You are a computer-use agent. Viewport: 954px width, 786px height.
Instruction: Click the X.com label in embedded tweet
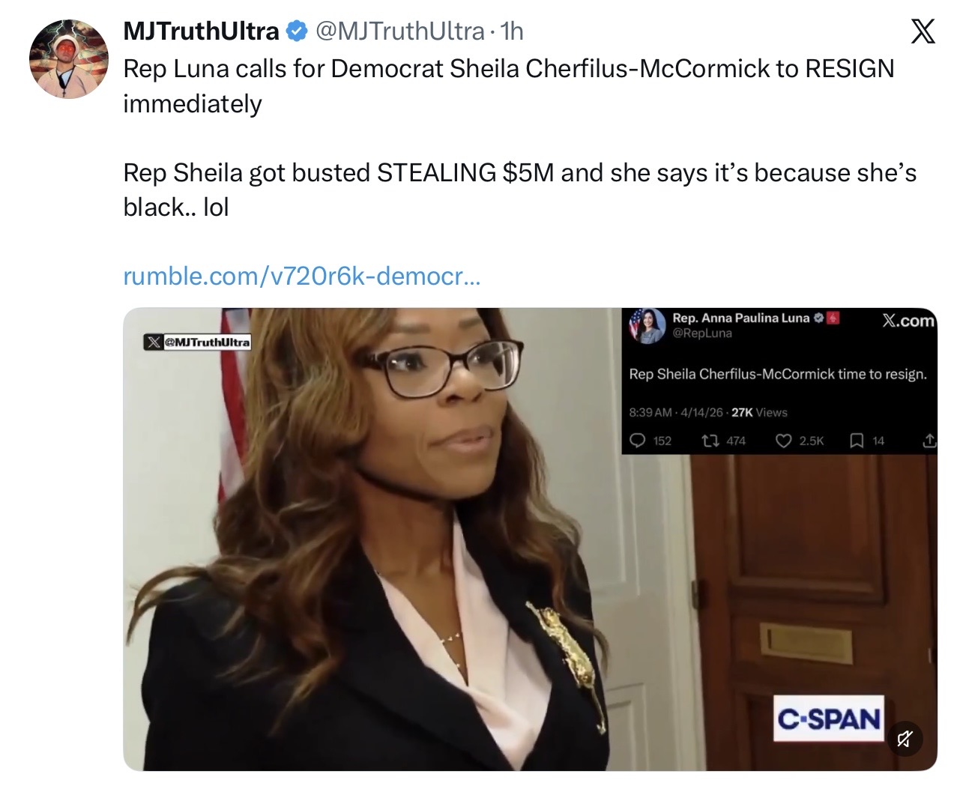pos(909,321)
